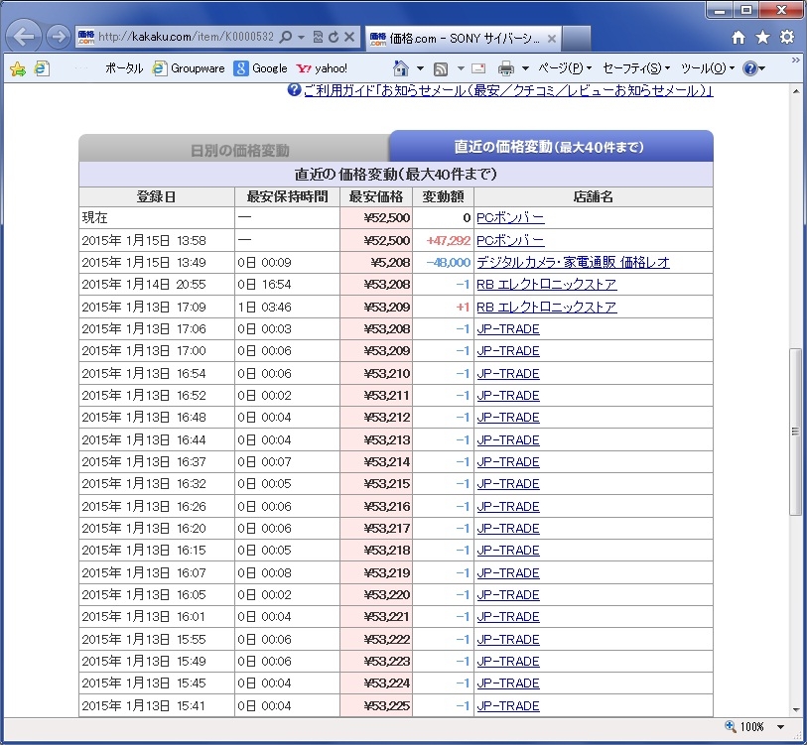Select the 価格.com SONY browser tab
The height and width of the screenshot is (745, 807).
pyautogui.click(x=464, y=39)
